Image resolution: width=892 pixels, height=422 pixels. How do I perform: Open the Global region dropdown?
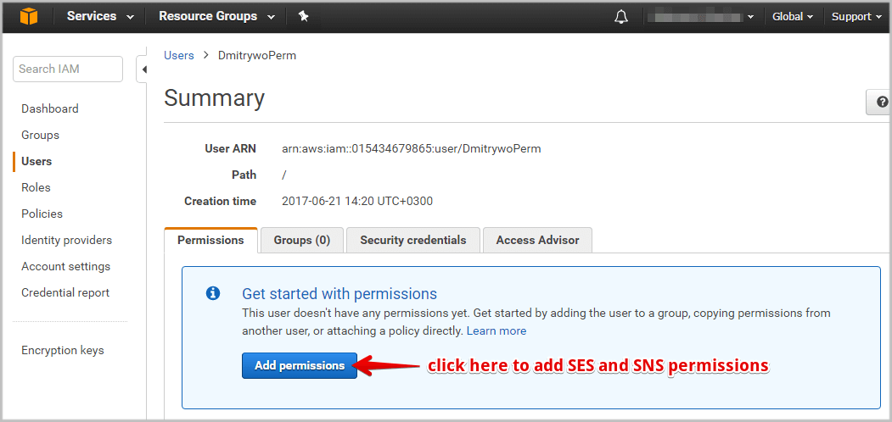(793, 17)
